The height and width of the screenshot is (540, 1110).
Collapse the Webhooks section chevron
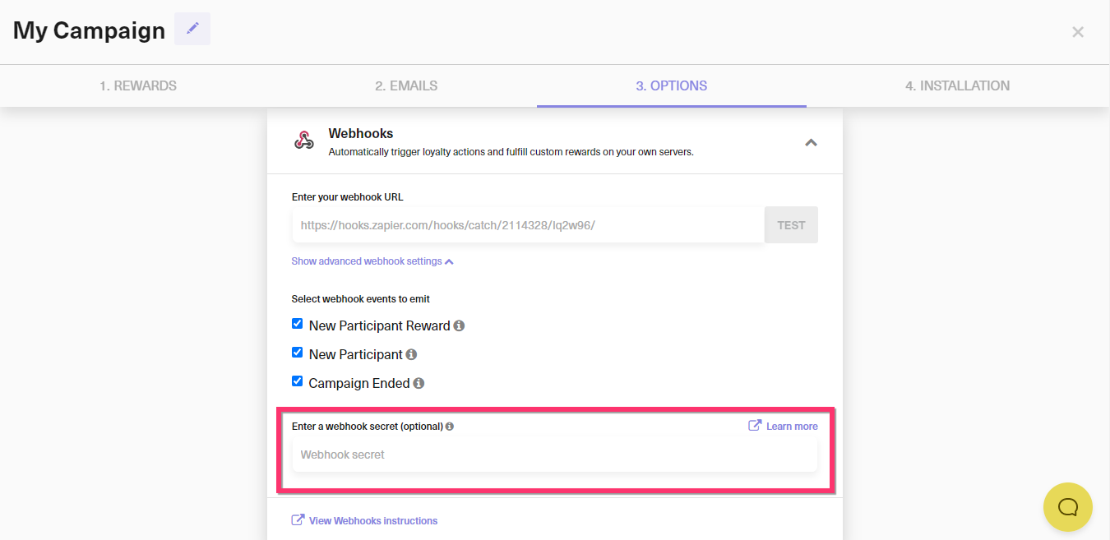pos(811,142)
